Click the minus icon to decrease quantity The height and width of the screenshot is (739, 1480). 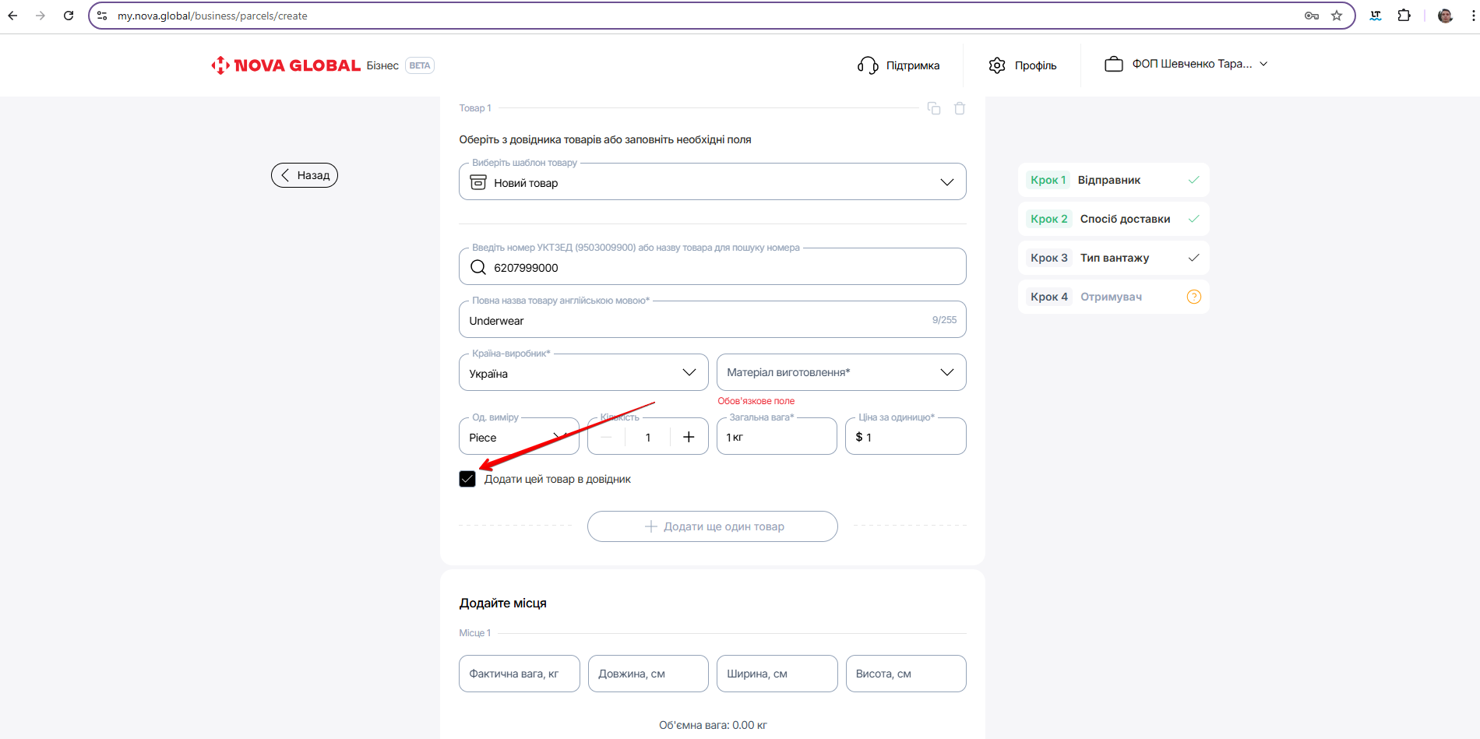click(x=607, y=437)
